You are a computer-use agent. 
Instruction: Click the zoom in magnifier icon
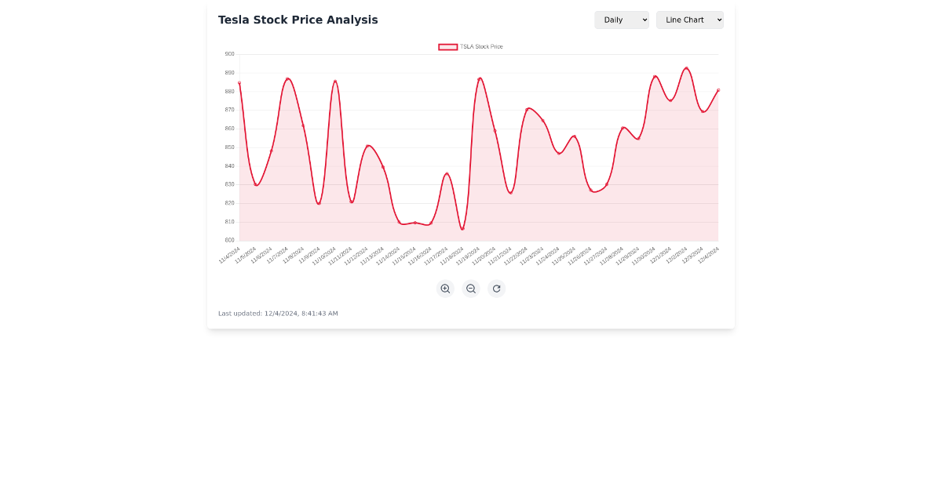pyautogui.click(x=445, y=289)
